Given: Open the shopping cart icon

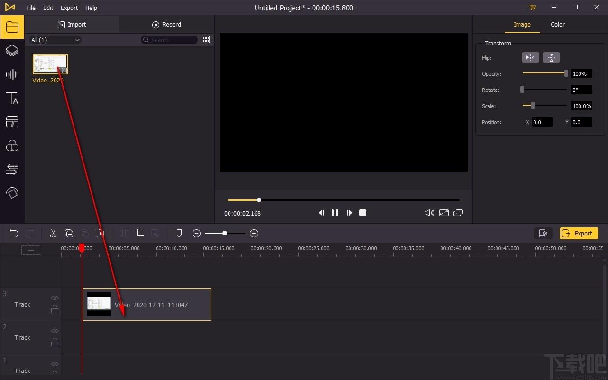Looking at the screenshot, I should click(x=533, y=8).
